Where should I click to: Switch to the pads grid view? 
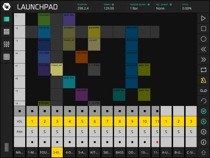7,32
